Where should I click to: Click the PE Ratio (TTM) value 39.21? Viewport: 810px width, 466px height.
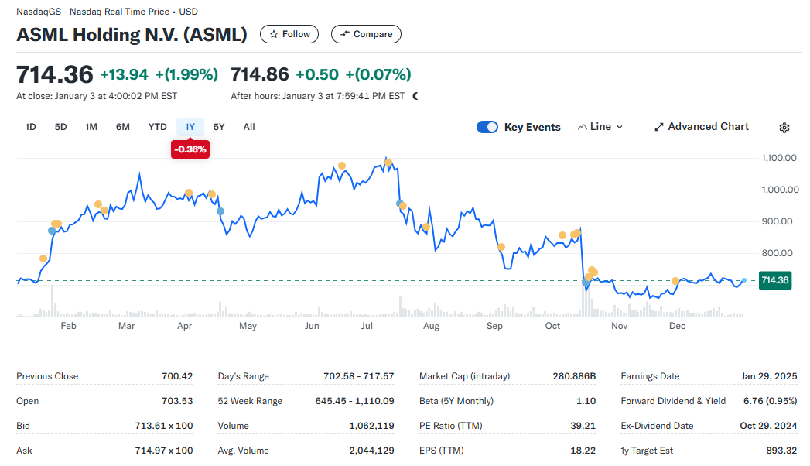(583, 426)
